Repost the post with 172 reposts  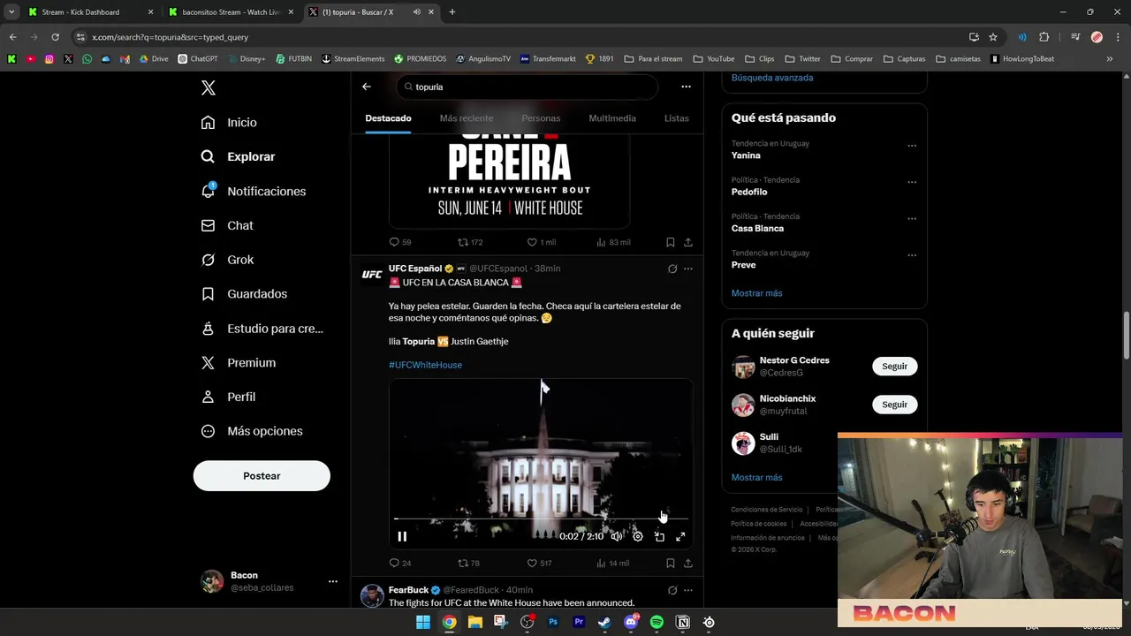pos(470,242)
